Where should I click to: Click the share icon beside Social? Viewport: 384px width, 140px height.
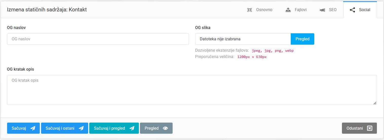352,10
